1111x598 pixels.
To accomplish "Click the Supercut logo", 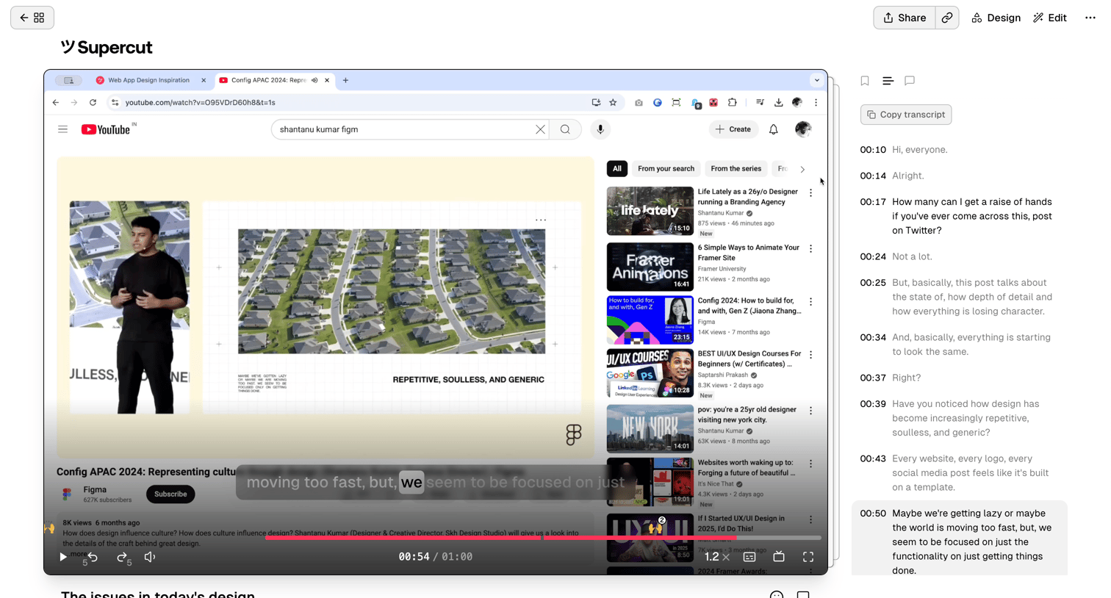I will [107, 48].
